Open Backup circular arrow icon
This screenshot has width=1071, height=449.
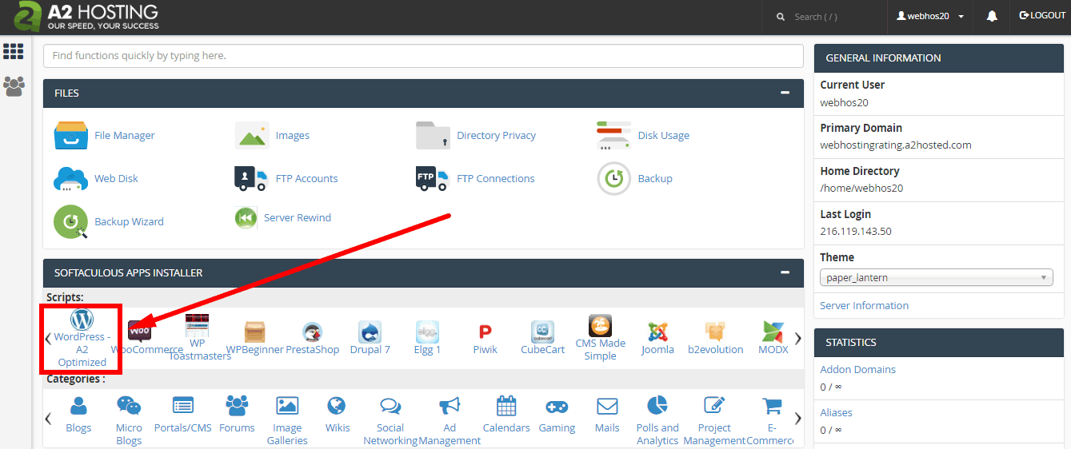point(614,179)
